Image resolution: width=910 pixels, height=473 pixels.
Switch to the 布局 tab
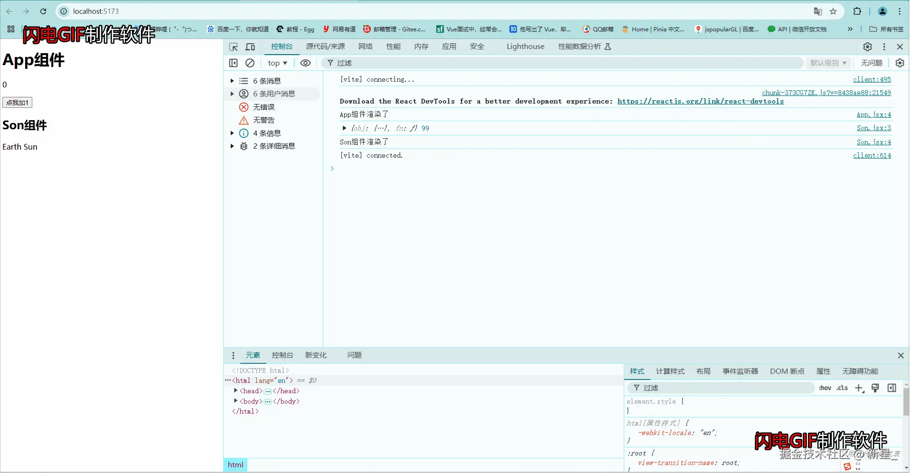[704, 371]
